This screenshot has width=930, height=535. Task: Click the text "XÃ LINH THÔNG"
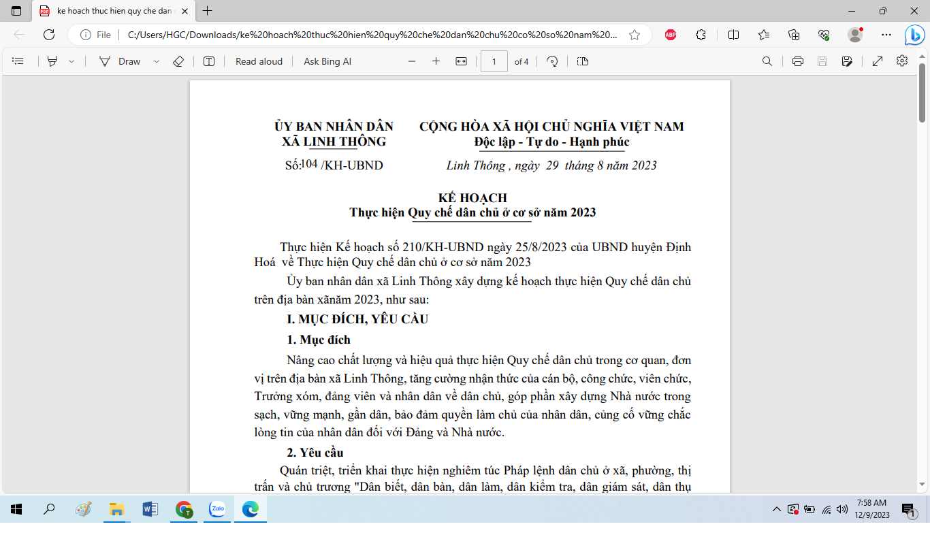pos(334,142)
